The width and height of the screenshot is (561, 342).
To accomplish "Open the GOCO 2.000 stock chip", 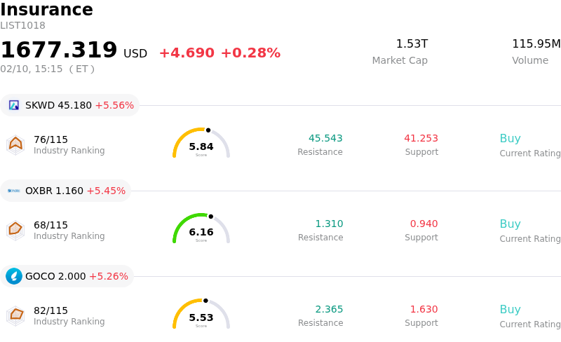I will [x=67, y=276].
